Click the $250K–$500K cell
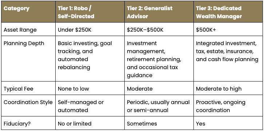This screenshot has height=131, width=264. tap(159, 29)
